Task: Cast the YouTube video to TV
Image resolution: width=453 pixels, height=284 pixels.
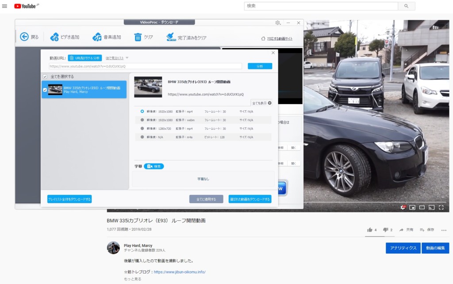Action: pos(431,207)
